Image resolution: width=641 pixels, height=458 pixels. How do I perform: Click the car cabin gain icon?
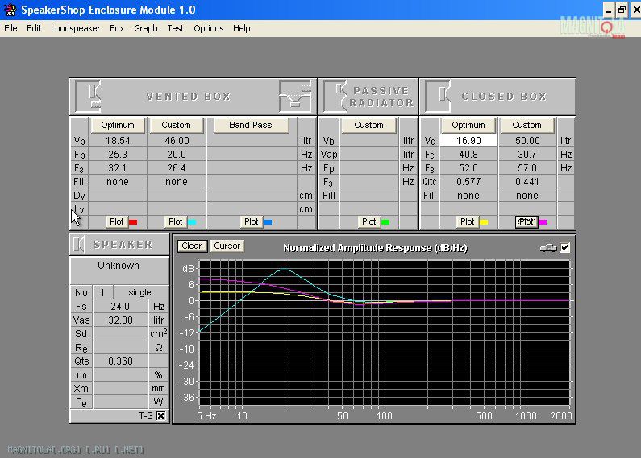548,248
